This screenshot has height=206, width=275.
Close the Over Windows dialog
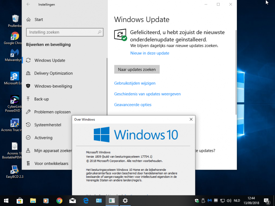[x=191, y=119]
